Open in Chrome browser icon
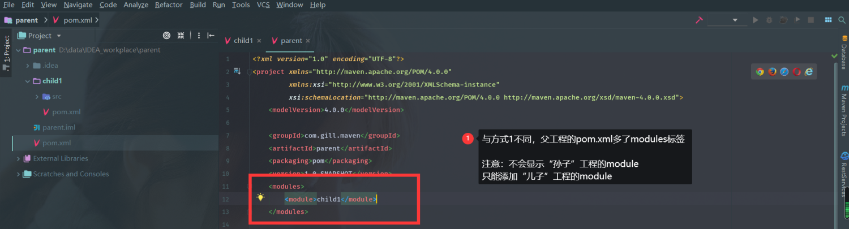 click(x=760, y=71)
